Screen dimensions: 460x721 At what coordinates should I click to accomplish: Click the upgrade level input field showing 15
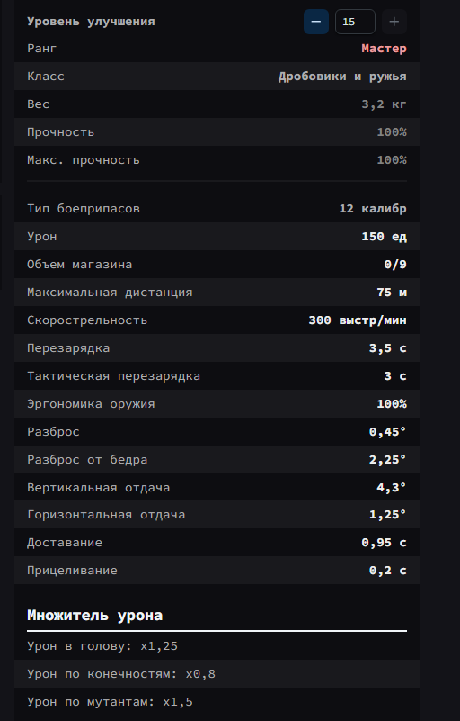(355, 22)
